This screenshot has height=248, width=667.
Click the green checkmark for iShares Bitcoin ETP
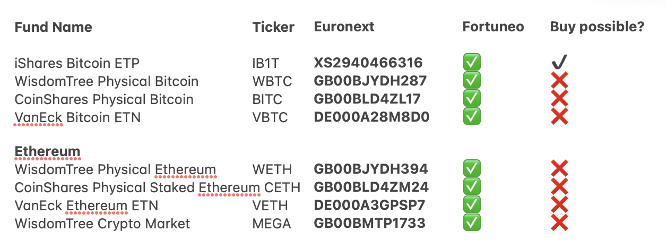tap(472, 63)
